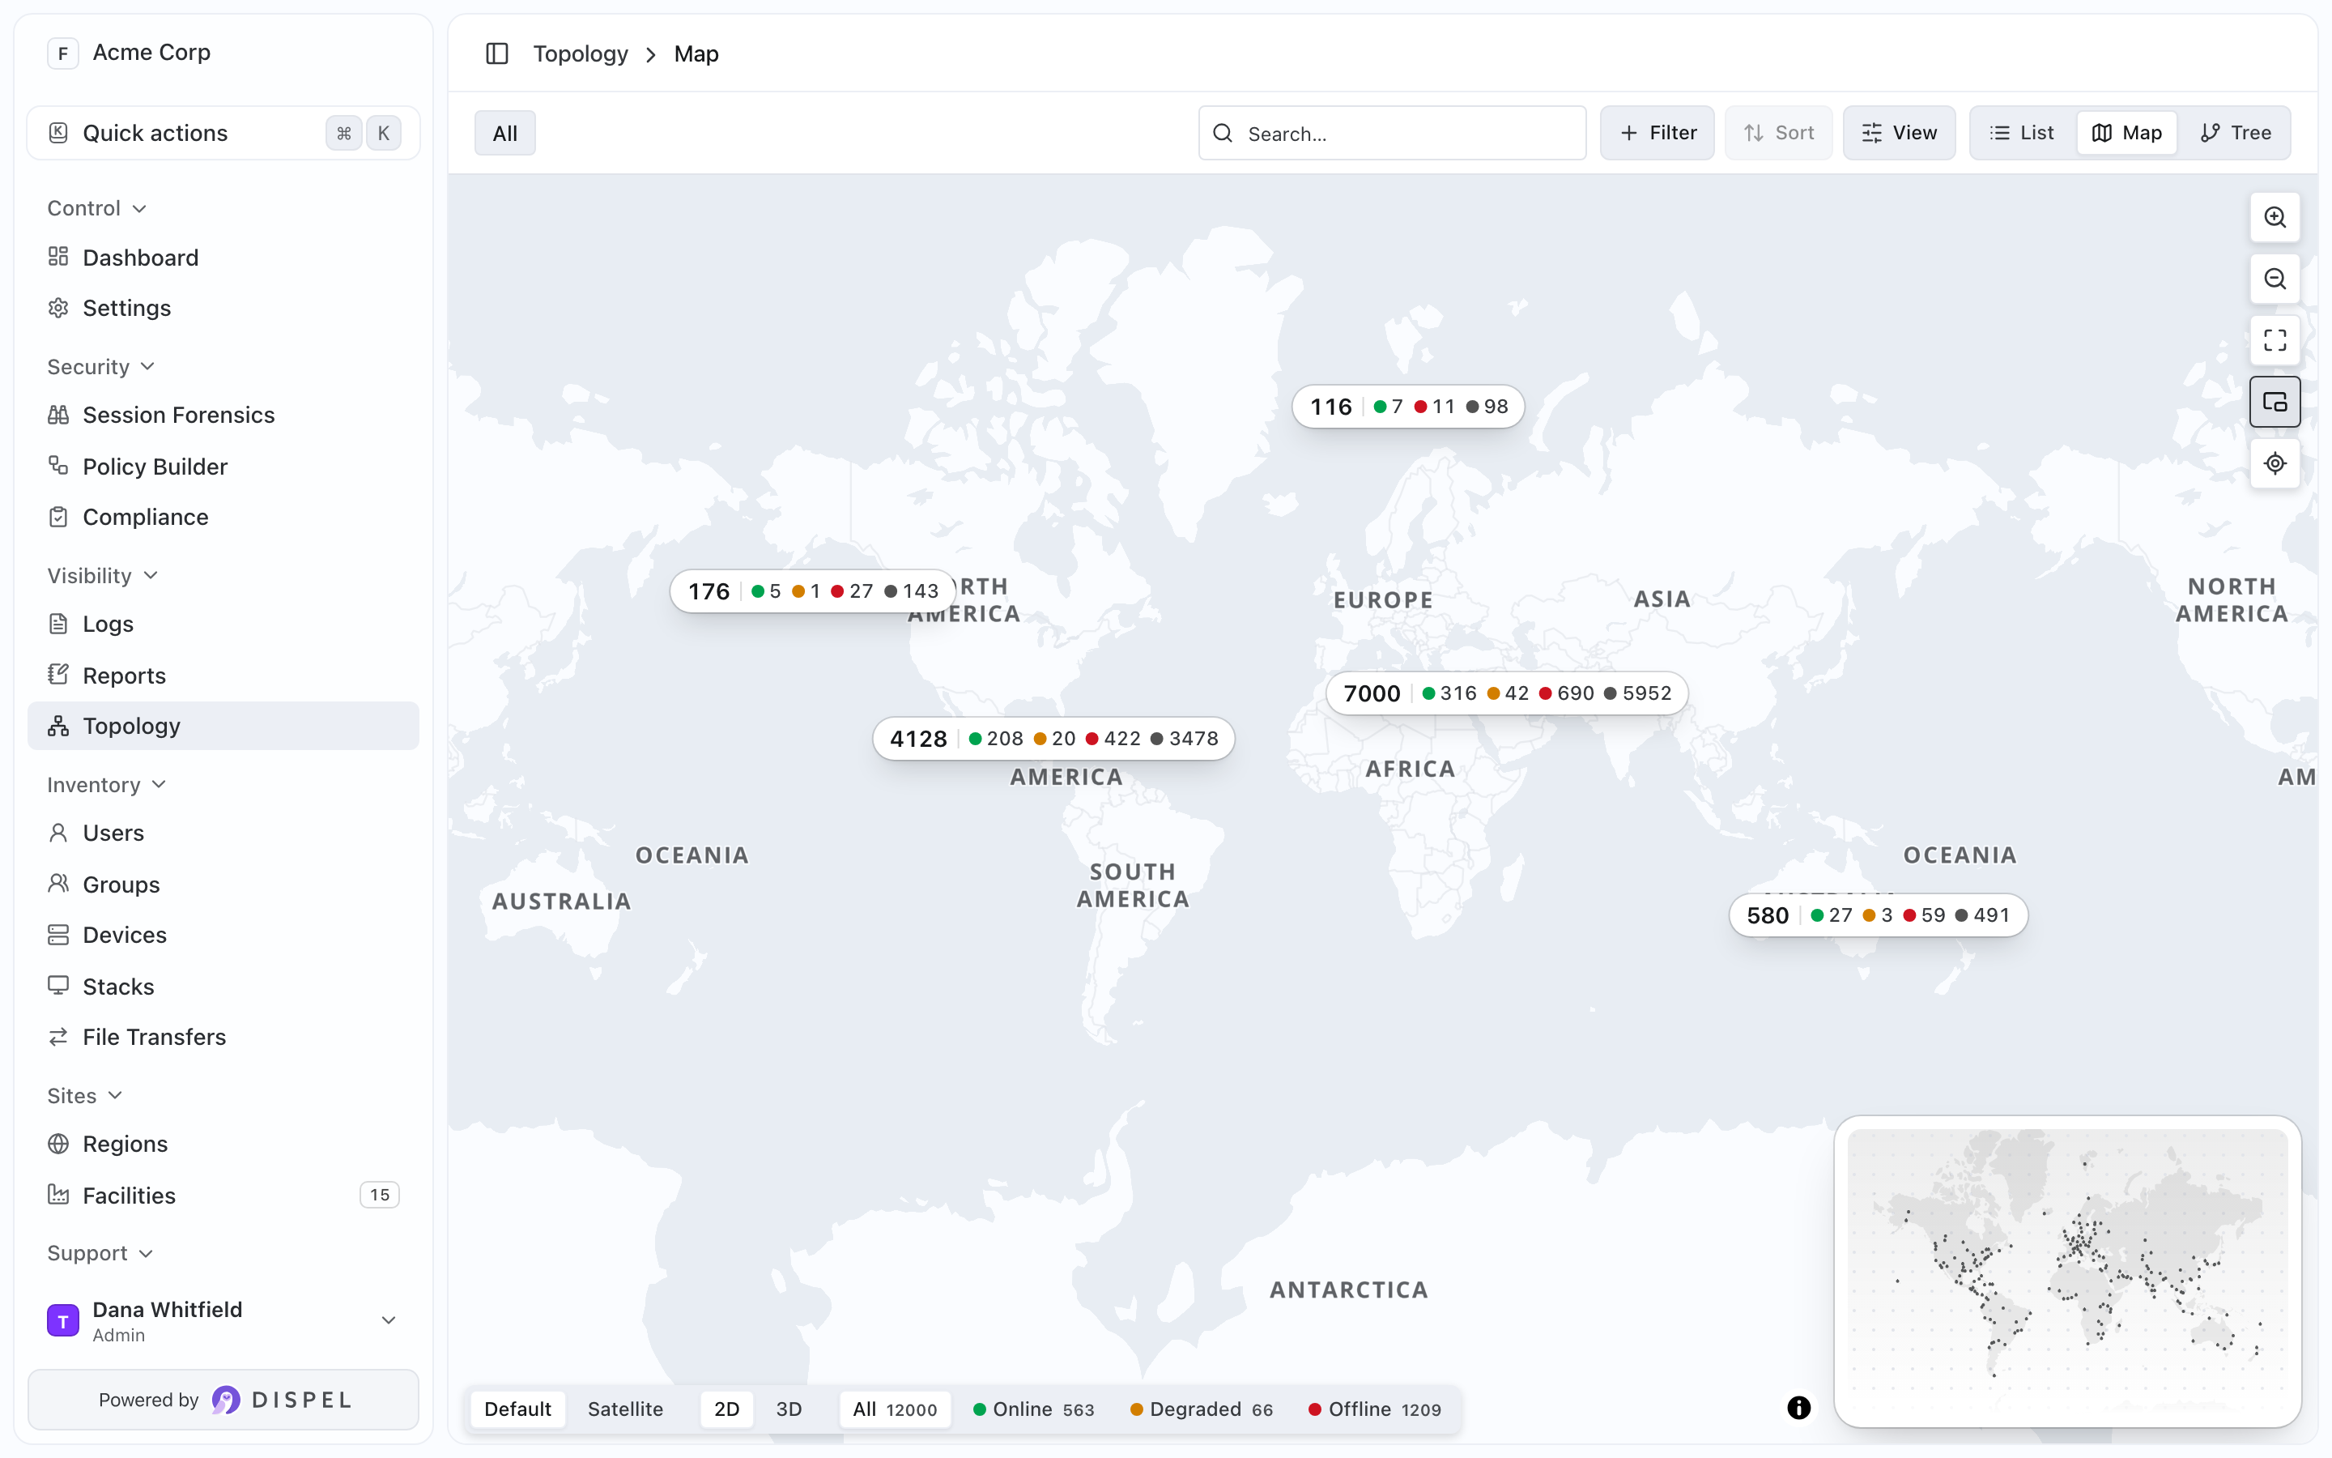Open Reports page

(223, 675)
